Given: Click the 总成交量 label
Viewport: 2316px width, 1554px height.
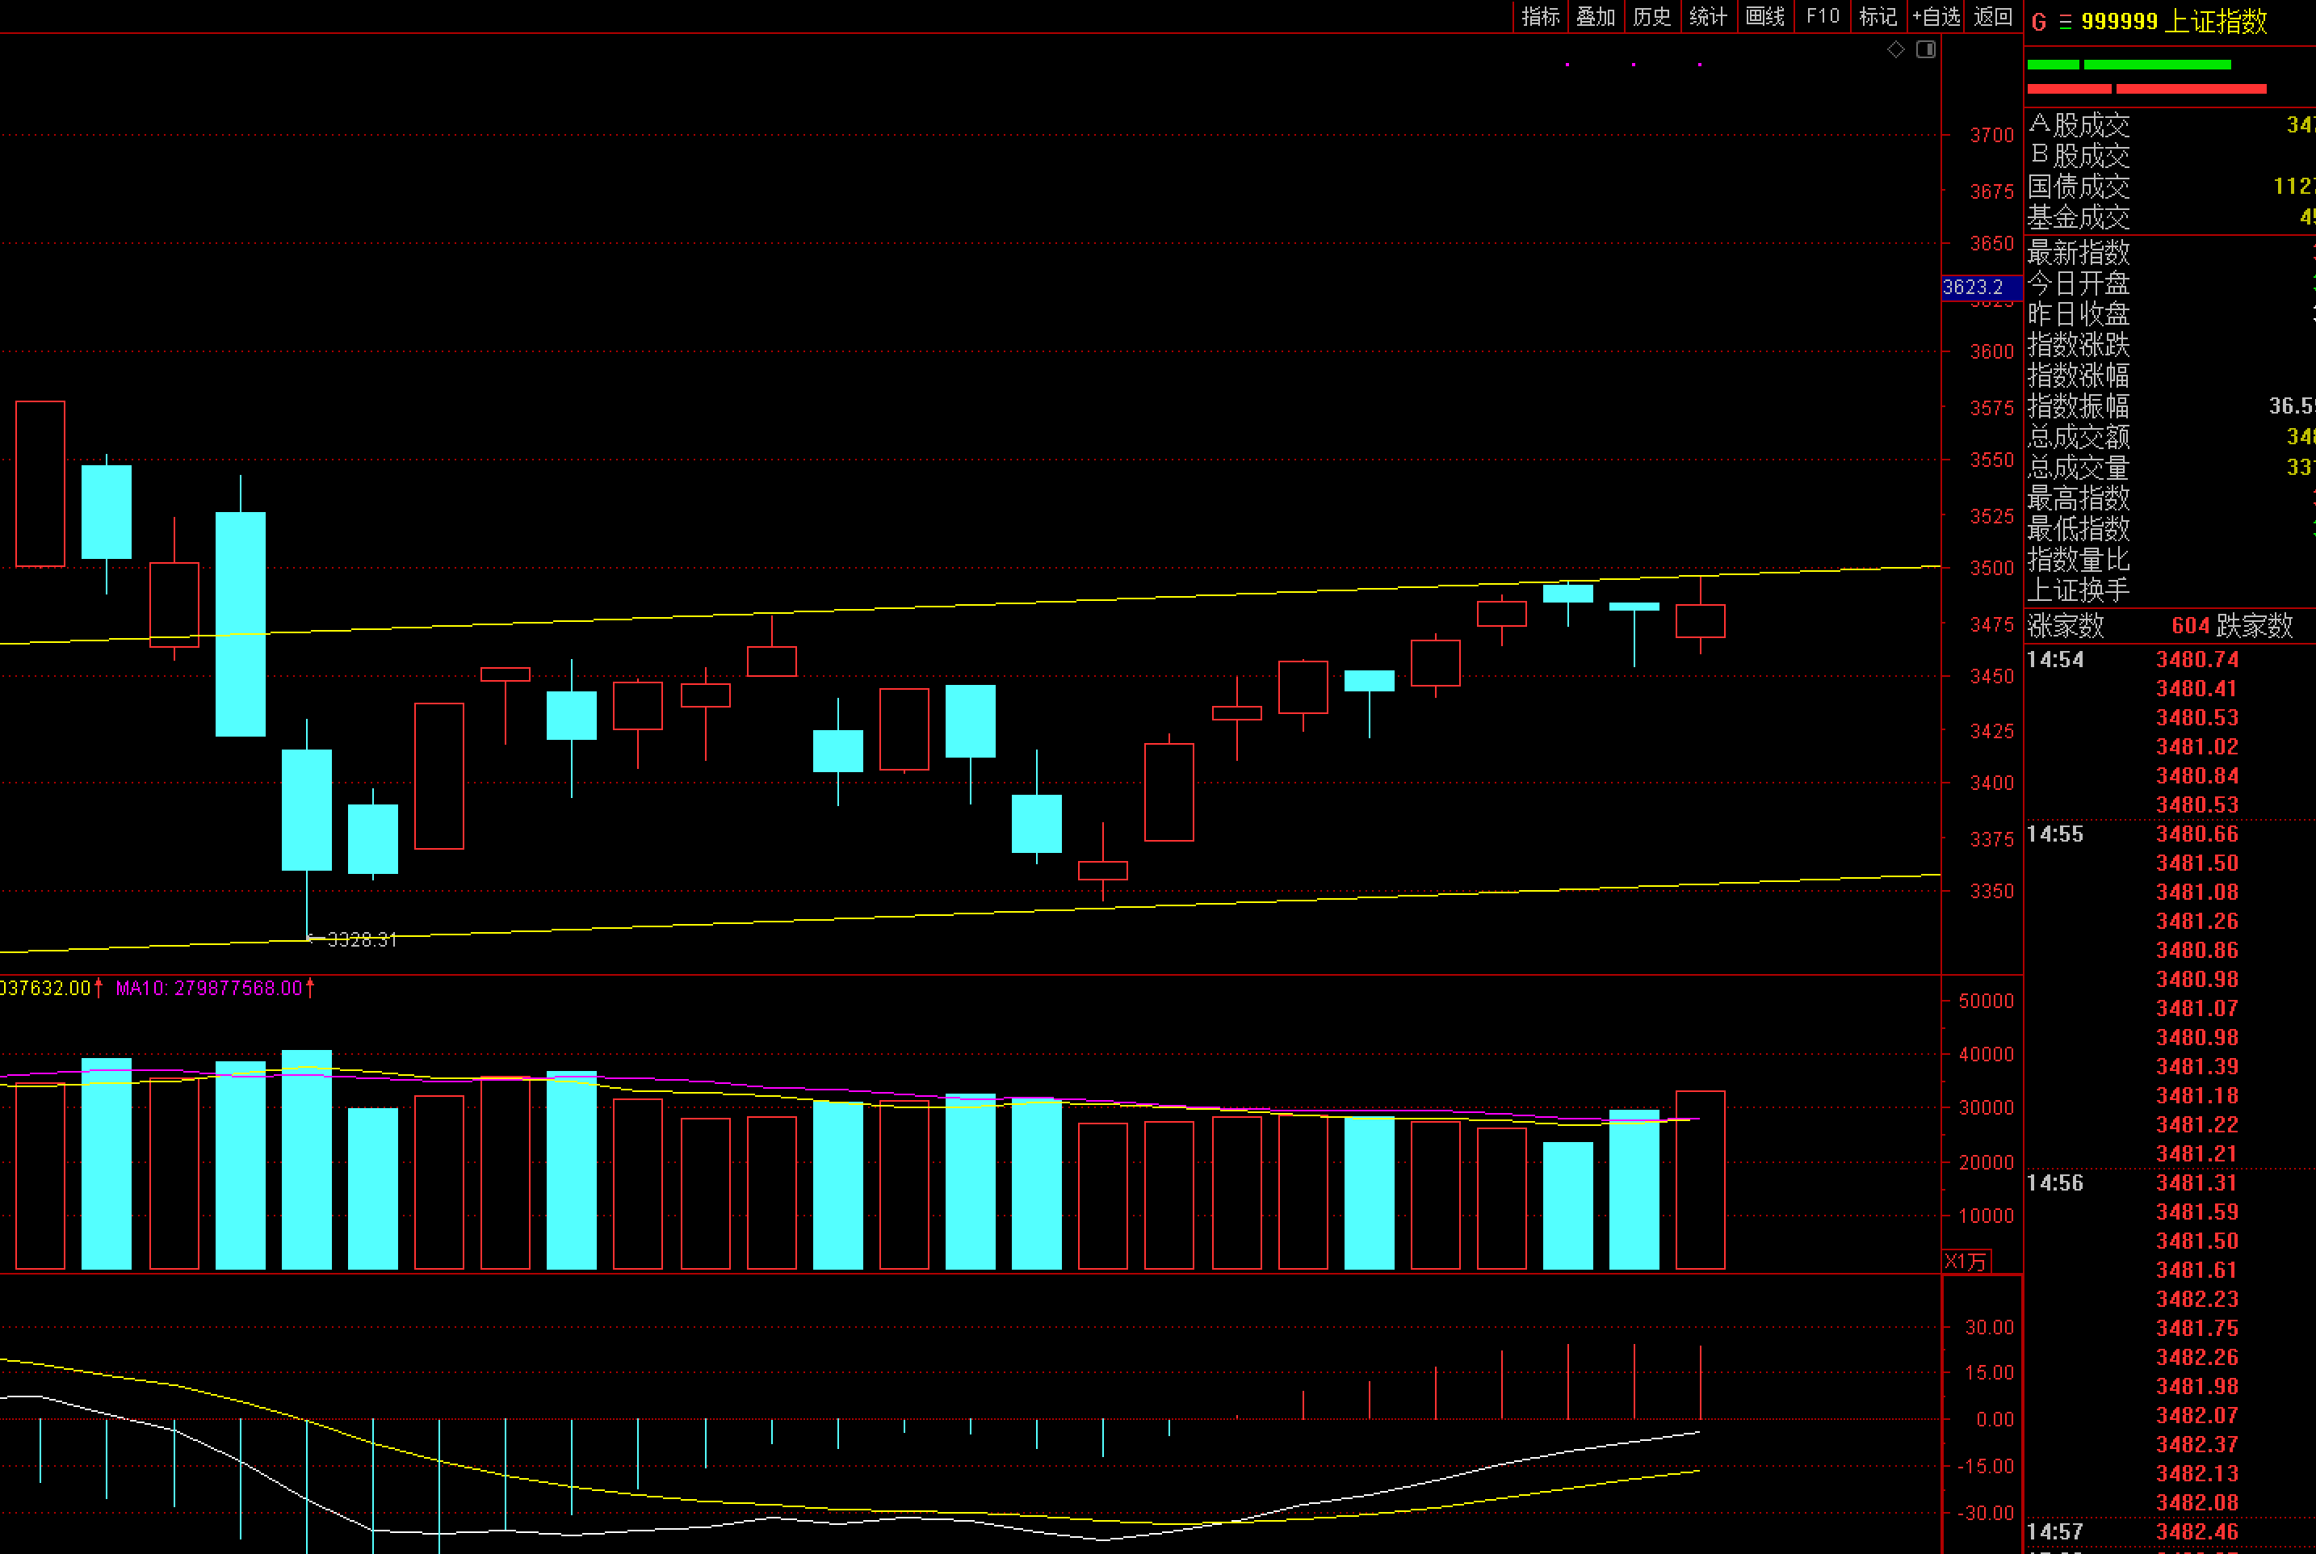Looking at the screenshot, I should pyautogui.click(x=2079, y=468).
